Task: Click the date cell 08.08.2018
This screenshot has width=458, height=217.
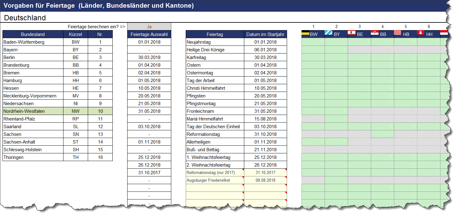Action: pyautogui.click(x=265, y=180)
